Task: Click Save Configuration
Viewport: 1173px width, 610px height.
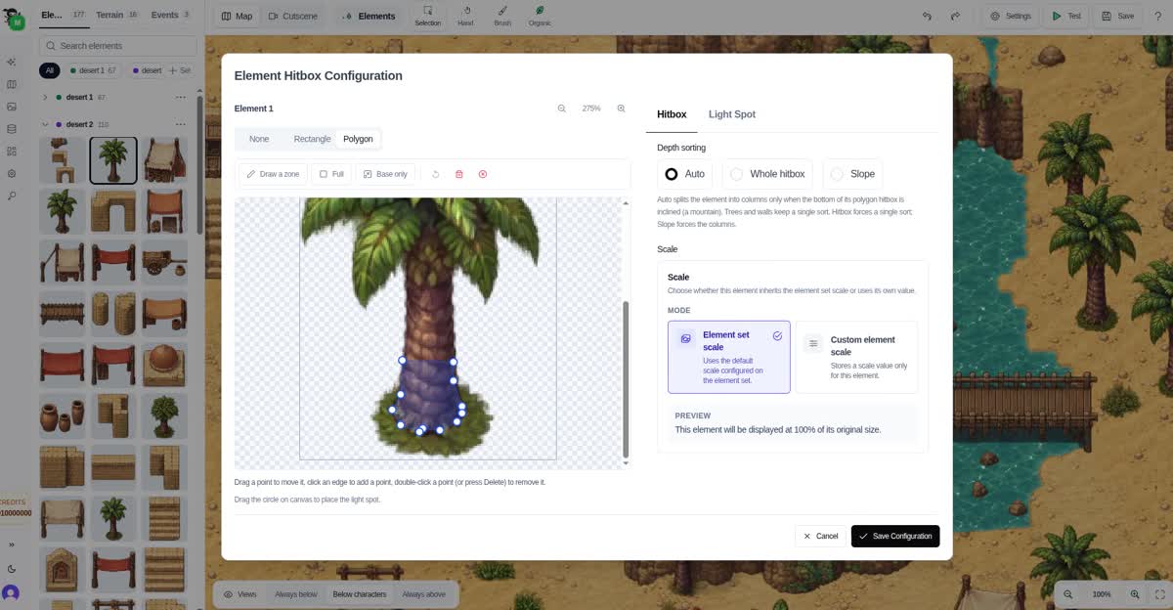Action: 895,536
